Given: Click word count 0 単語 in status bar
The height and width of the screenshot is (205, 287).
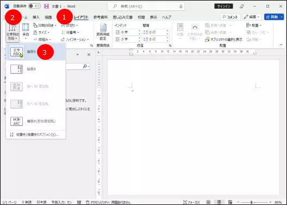Looking at the screenshot, I should pos(27,202).
